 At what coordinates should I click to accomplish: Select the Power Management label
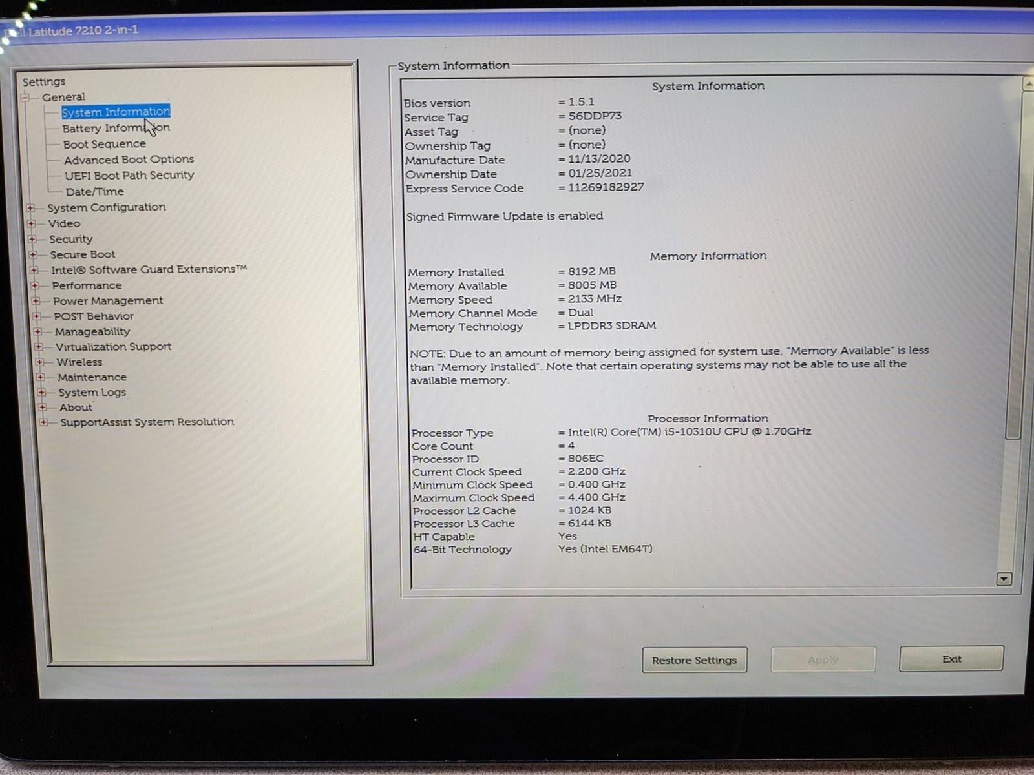click(x=108, y=301)
